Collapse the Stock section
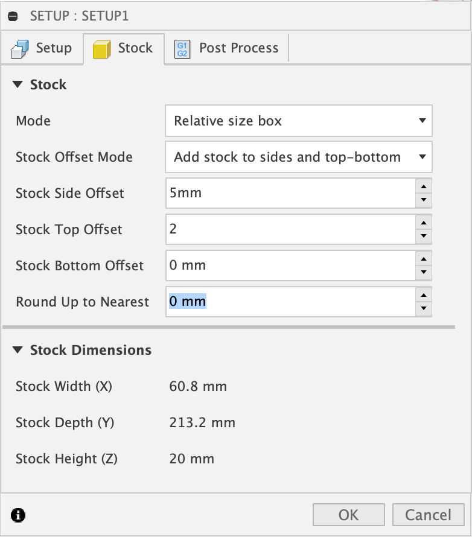The image size is (472, 537). [18, 85]
